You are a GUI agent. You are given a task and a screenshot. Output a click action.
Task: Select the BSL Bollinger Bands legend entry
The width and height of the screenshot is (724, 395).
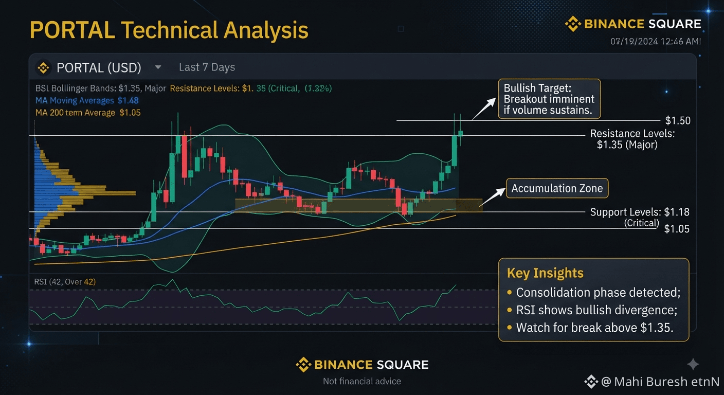point(101,88)
